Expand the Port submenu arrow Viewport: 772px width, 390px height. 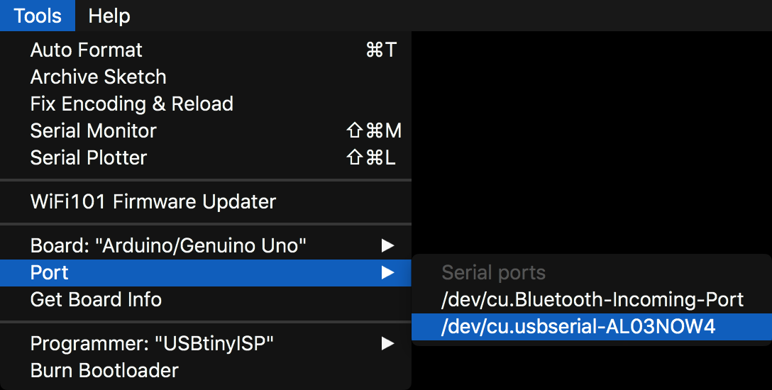point(387,272)
